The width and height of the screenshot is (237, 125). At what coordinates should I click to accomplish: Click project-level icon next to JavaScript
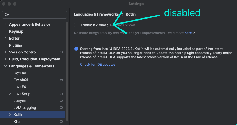(x=61, y=94)
